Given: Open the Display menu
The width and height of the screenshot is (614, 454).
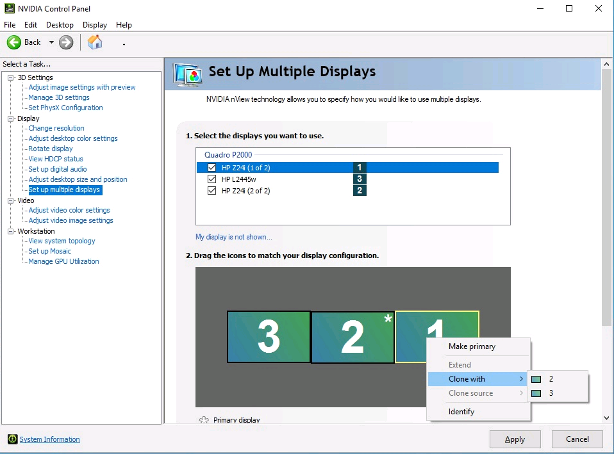Looking at the screenshot, I should coord(95,25).
